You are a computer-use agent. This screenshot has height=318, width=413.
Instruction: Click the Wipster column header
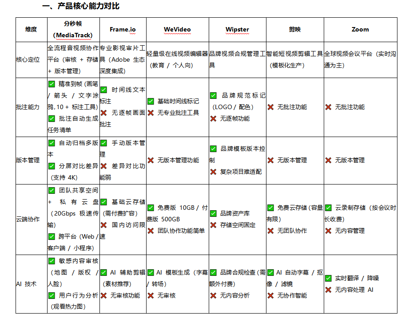coord(237,29)
